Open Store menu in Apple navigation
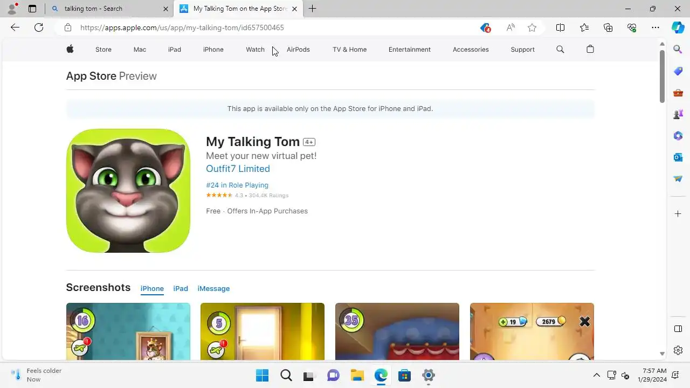The image size is (690, 388). (x=103, y=50)
